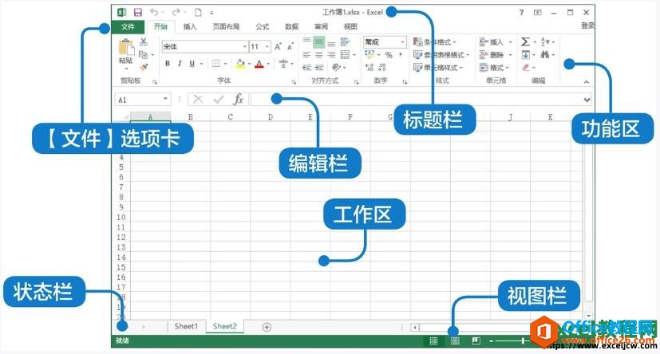Center text horizontally
This screenshot has width=660, height=354.
tap(319, 55)
